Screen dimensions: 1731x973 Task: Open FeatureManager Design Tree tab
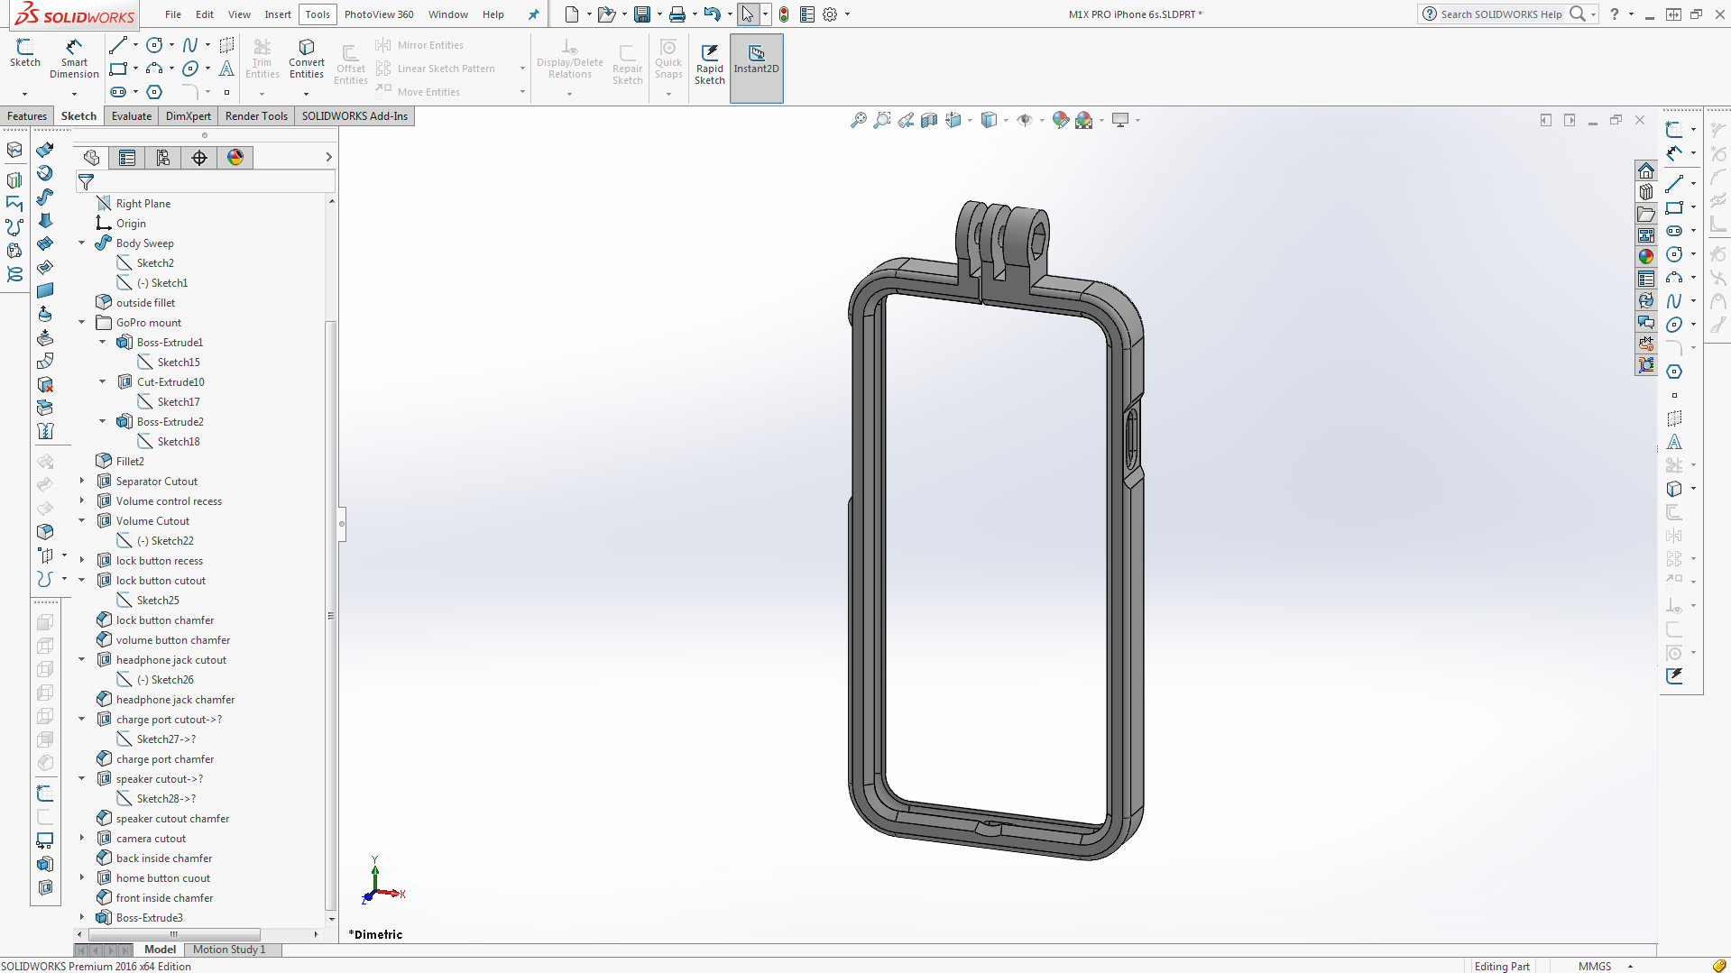91,158
